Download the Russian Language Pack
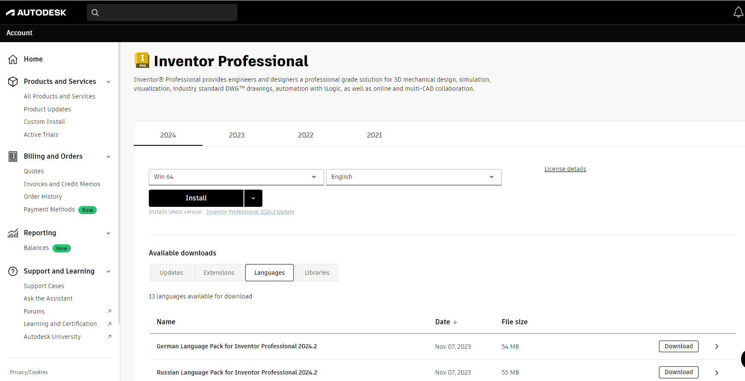The height and width of the screenshot is (381, 745). 679,372
